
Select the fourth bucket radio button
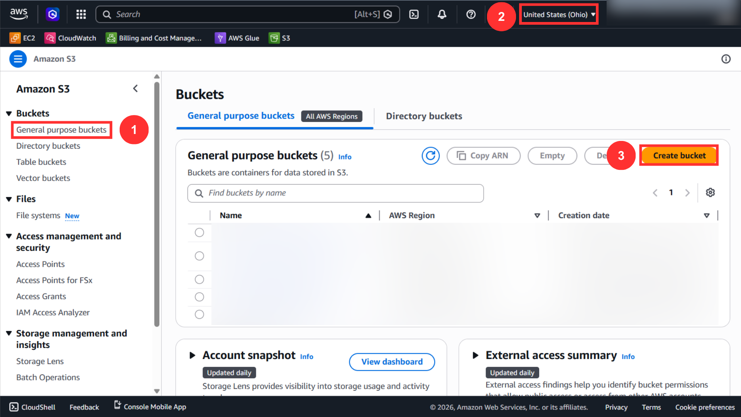tap(199, 297)
